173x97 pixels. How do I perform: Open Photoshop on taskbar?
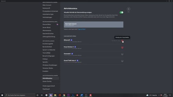[73, 95]
